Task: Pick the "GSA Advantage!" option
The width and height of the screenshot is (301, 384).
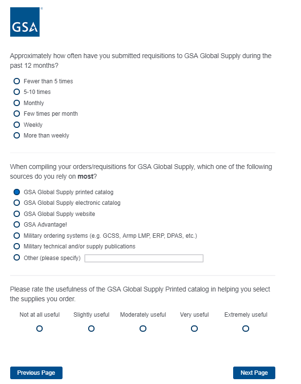Action: click(17, 225)
